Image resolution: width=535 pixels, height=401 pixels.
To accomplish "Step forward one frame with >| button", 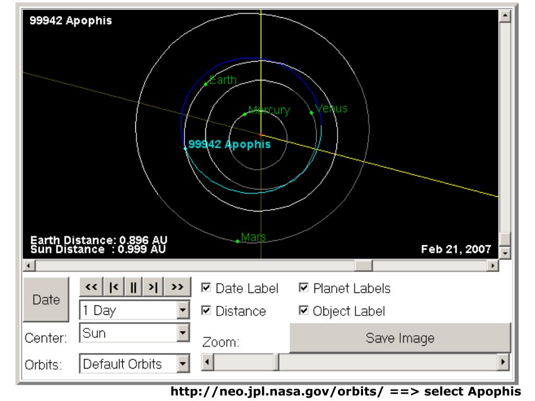I will (153, 287).
